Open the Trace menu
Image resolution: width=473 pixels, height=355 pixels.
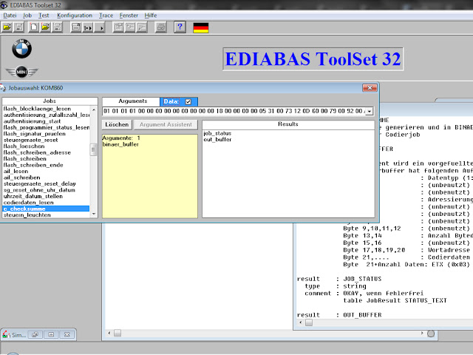pos(106,15)
